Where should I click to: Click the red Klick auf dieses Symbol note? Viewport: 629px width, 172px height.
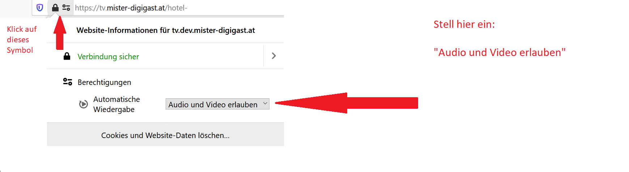22,39
